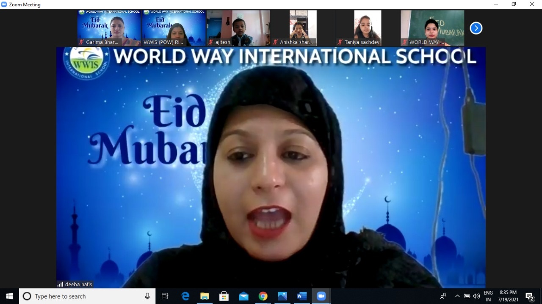This screenshot has height=304, width=542.
Task: Open the Windows Start menu
Action: (9, 296)
